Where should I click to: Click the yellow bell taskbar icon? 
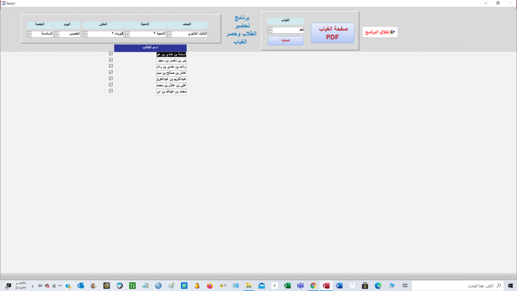pos(197,286)
